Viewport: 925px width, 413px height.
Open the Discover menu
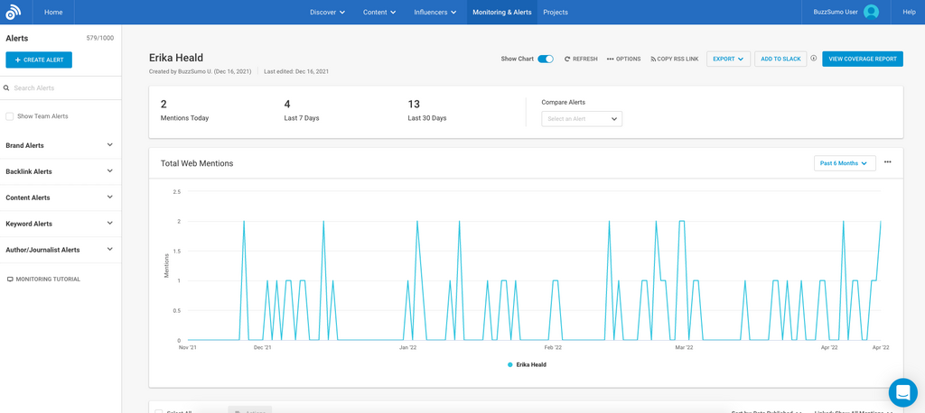point(327,12)
